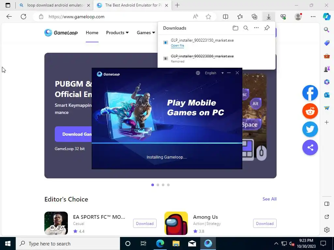Image resolution: width=334 pixels, height=250 pixels.
Task: Download Among Us
Action: [x=265, y=223]
